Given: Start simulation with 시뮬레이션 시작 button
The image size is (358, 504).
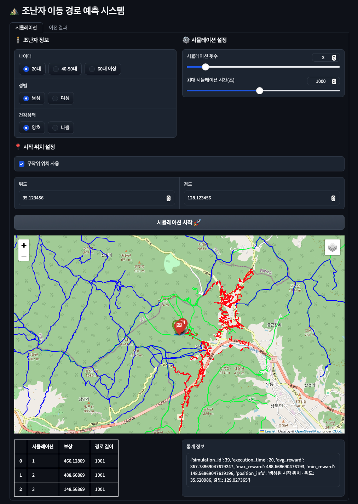Looking at the screenshot, I should (179, 222).
